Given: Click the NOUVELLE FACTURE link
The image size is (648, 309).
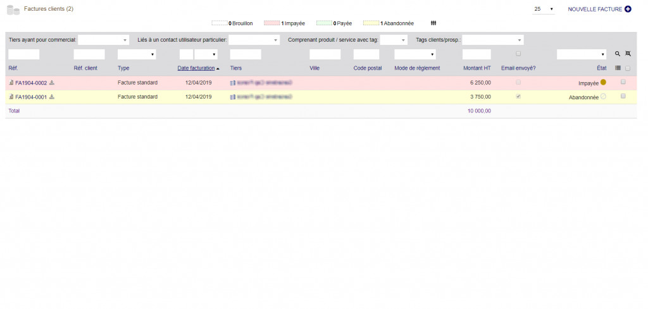Looking at the screenshot, I should [595, 9].
